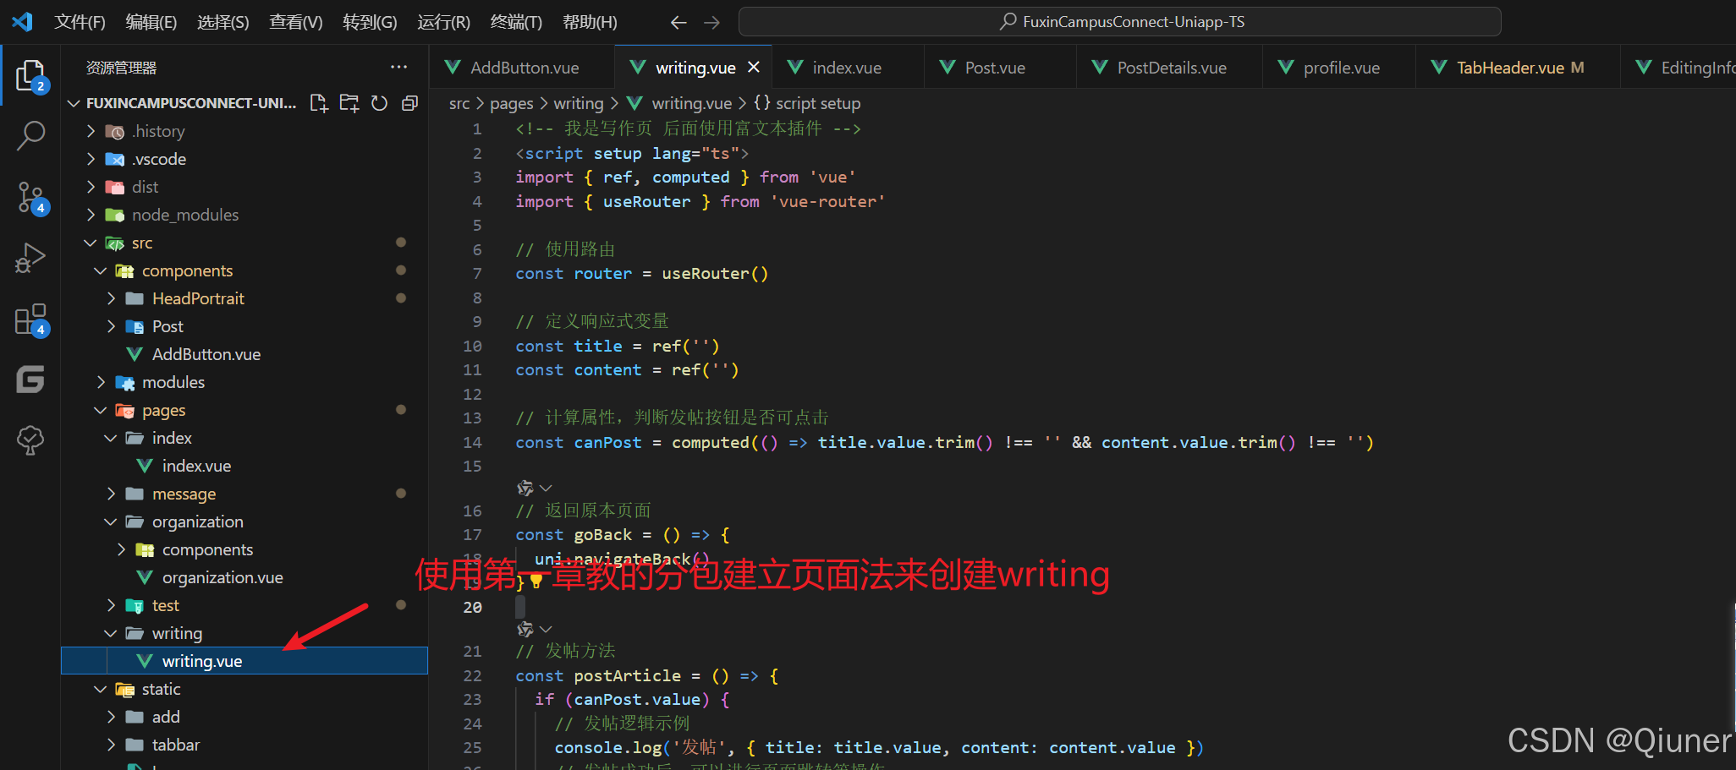Toggle the dropdown chevron above line 21
Screen dimensions: 1736x770
tap(546, 629)
